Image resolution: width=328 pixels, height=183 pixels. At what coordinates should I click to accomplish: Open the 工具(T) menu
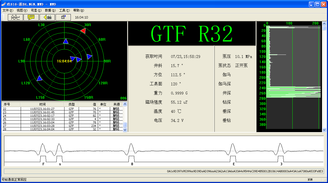tap(64, 10)
